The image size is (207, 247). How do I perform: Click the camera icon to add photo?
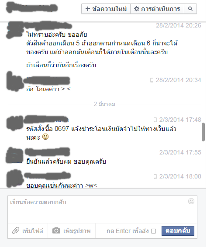pyautogui.click(x=56, y=230)
